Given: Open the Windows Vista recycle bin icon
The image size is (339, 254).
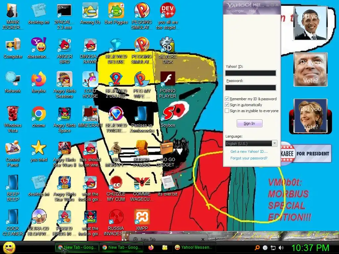Looking at the screenshot, I should click(x=13, y=119).
